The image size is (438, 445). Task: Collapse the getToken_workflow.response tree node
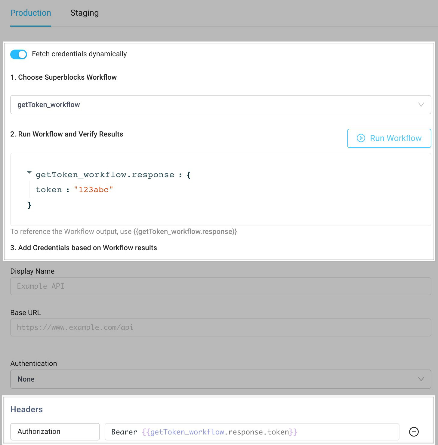click(x=29, y=172)
